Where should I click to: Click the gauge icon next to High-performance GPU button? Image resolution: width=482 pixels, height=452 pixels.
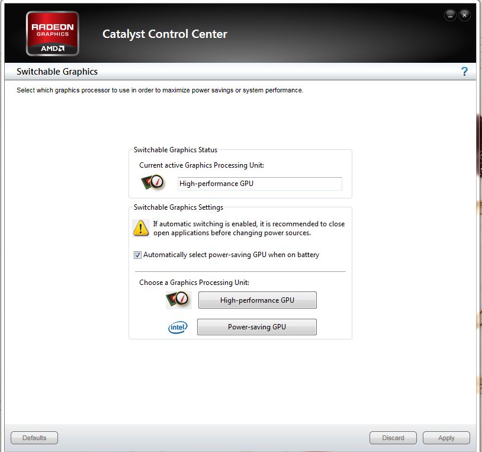tap(179, 300)
